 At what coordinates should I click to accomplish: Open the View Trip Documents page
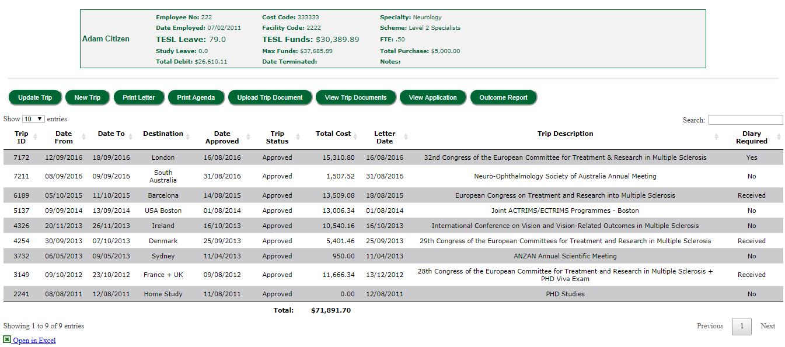click(355, 97)
